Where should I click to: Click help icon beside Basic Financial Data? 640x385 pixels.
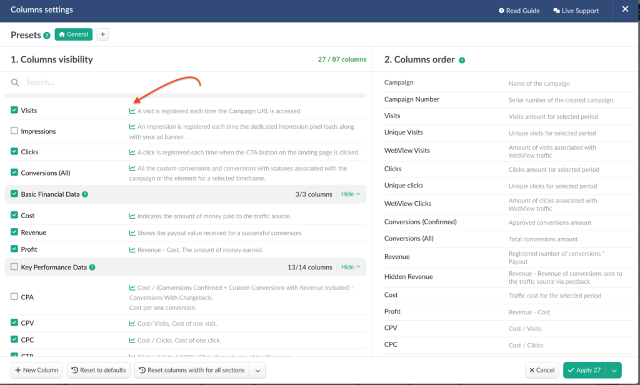coord(85,194)
